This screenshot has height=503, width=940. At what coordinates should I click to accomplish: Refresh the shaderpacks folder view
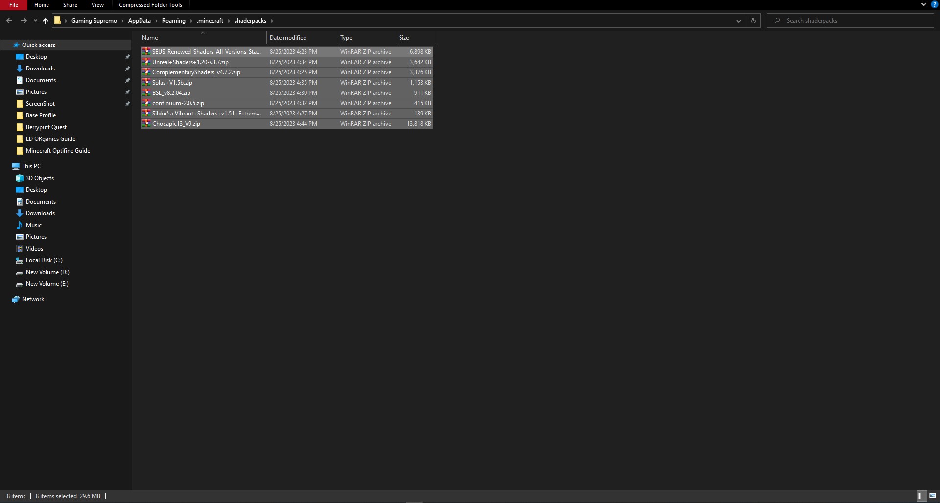point(753,21)
